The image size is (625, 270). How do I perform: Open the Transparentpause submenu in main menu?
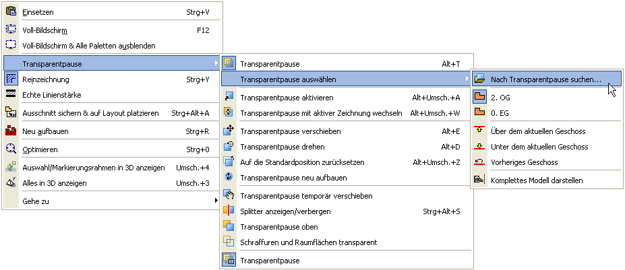[54, 63]
